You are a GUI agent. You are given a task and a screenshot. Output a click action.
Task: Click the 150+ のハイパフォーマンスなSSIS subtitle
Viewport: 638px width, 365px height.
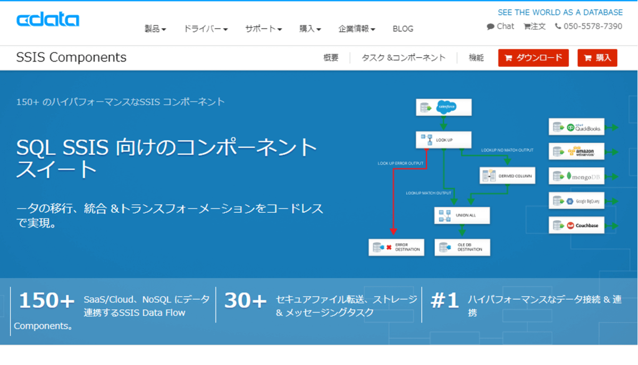click(121, 102)
